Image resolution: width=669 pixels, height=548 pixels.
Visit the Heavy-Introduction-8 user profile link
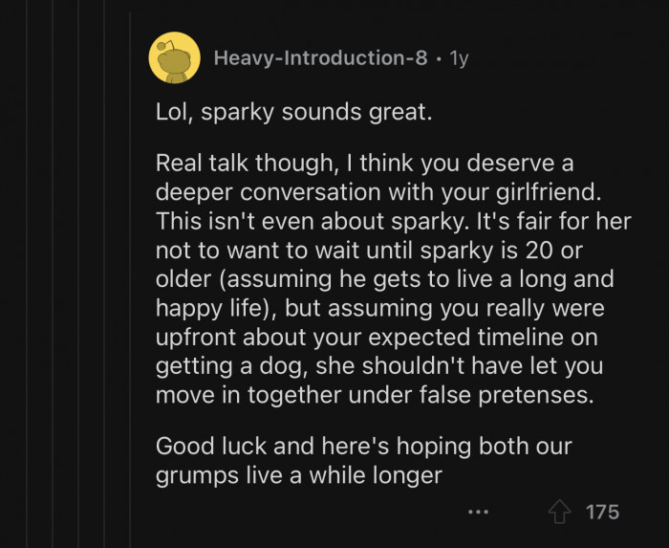click(320, 58)
